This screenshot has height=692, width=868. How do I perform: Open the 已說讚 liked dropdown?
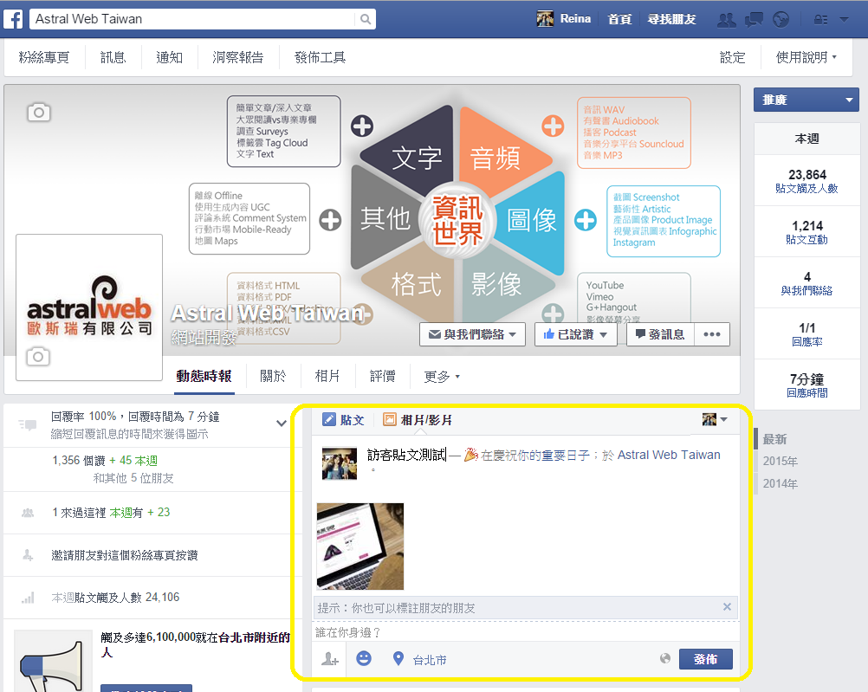click(576, 334)
